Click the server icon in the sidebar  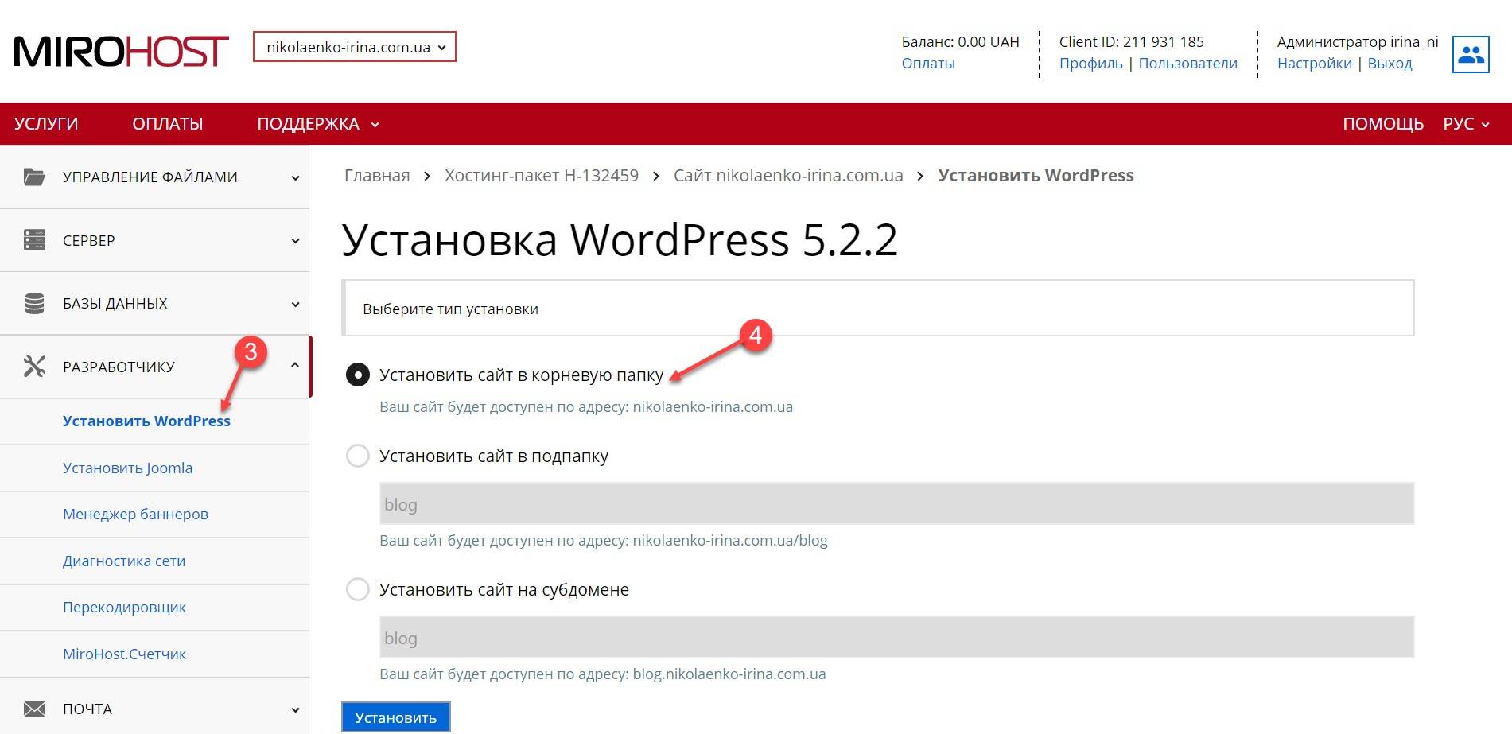(x=34, y=240)
